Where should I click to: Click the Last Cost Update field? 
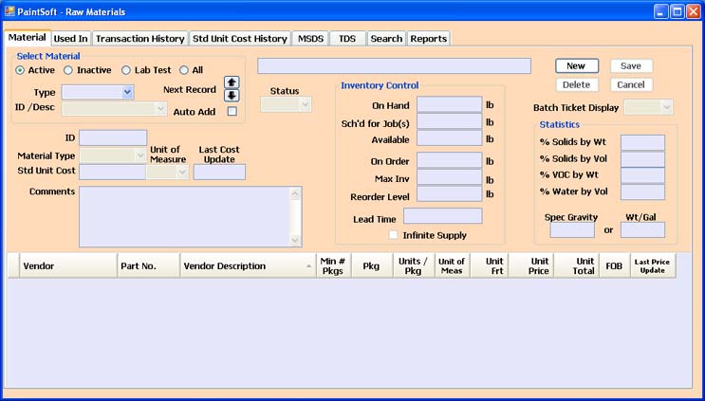point(219,172)
